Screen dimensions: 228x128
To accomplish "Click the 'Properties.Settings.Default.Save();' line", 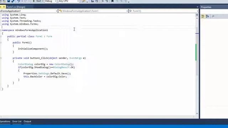I will (47, 74).
